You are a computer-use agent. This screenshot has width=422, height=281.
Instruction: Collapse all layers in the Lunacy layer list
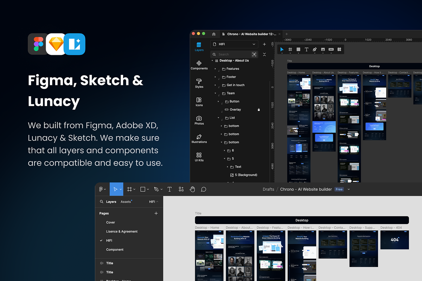(x=264, y=54)
